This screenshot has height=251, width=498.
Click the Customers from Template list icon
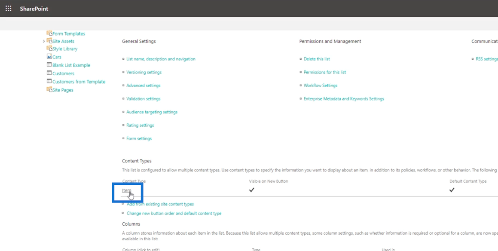(49, 81)
